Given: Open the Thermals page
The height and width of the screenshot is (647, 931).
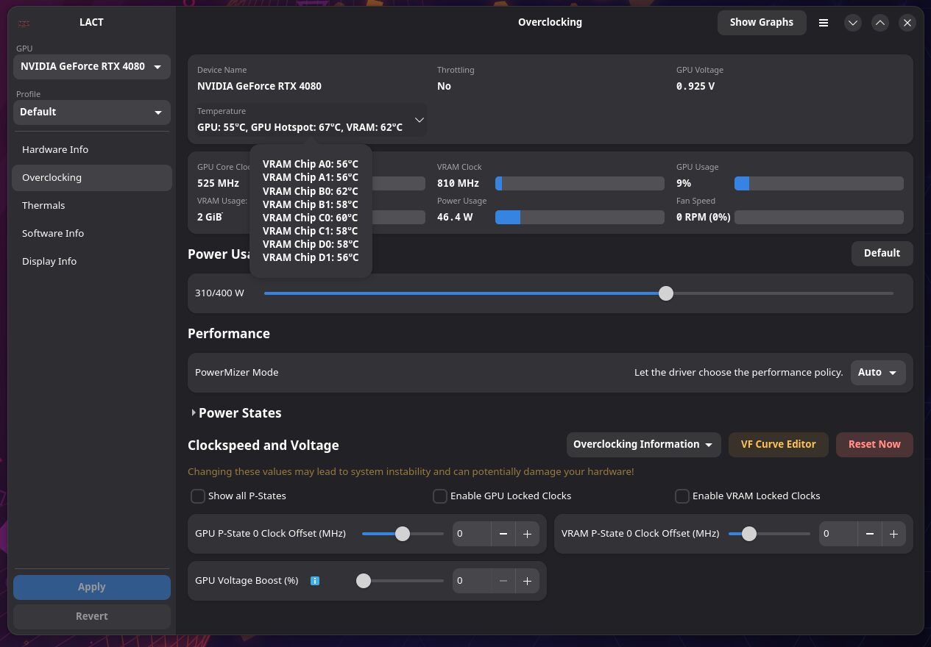Looking at the screenshot, I should tap(92, 206).
